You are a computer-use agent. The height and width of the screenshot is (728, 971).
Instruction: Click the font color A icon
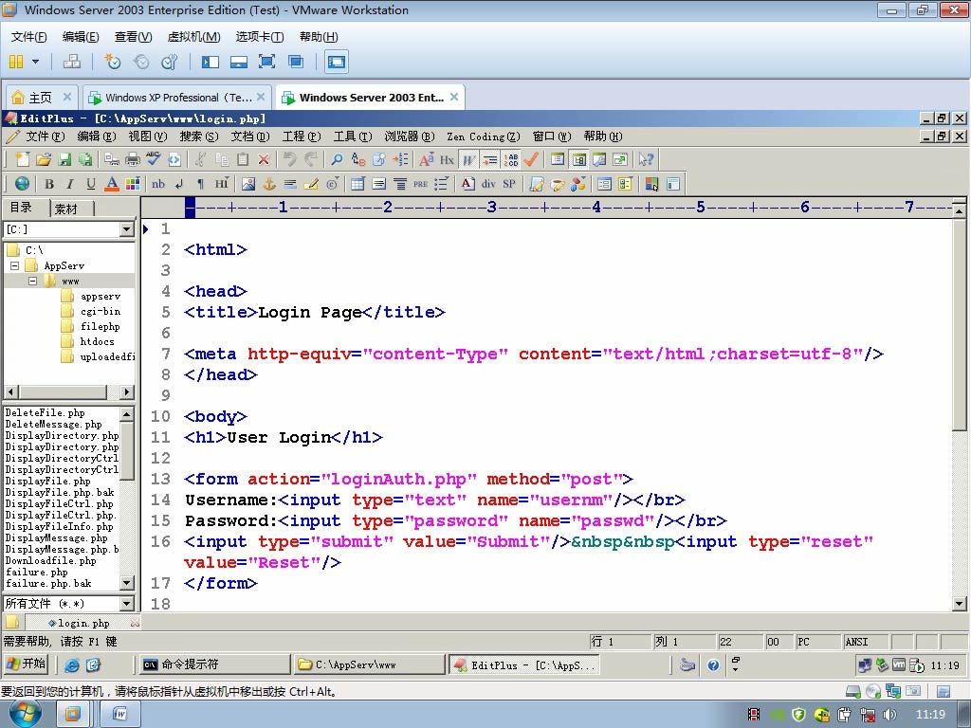point(112,184)
